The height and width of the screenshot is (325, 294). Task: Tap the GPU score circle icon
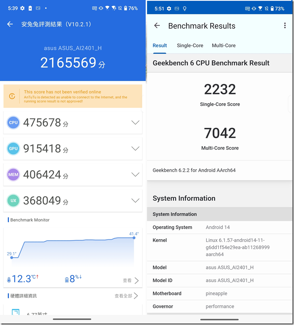coord(13,148)
